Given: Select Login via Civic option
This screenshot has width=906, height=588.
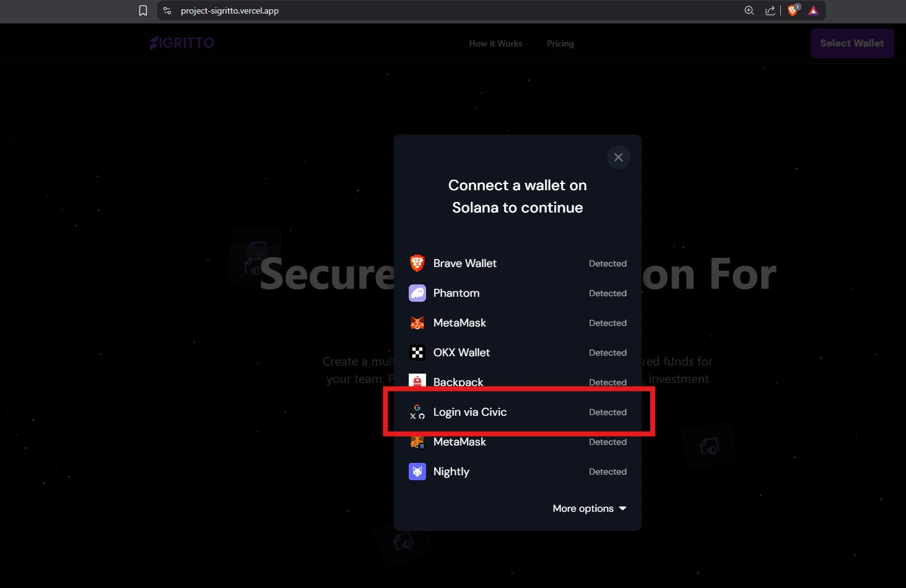Looking at the screenshot, I should coord(518,412).
